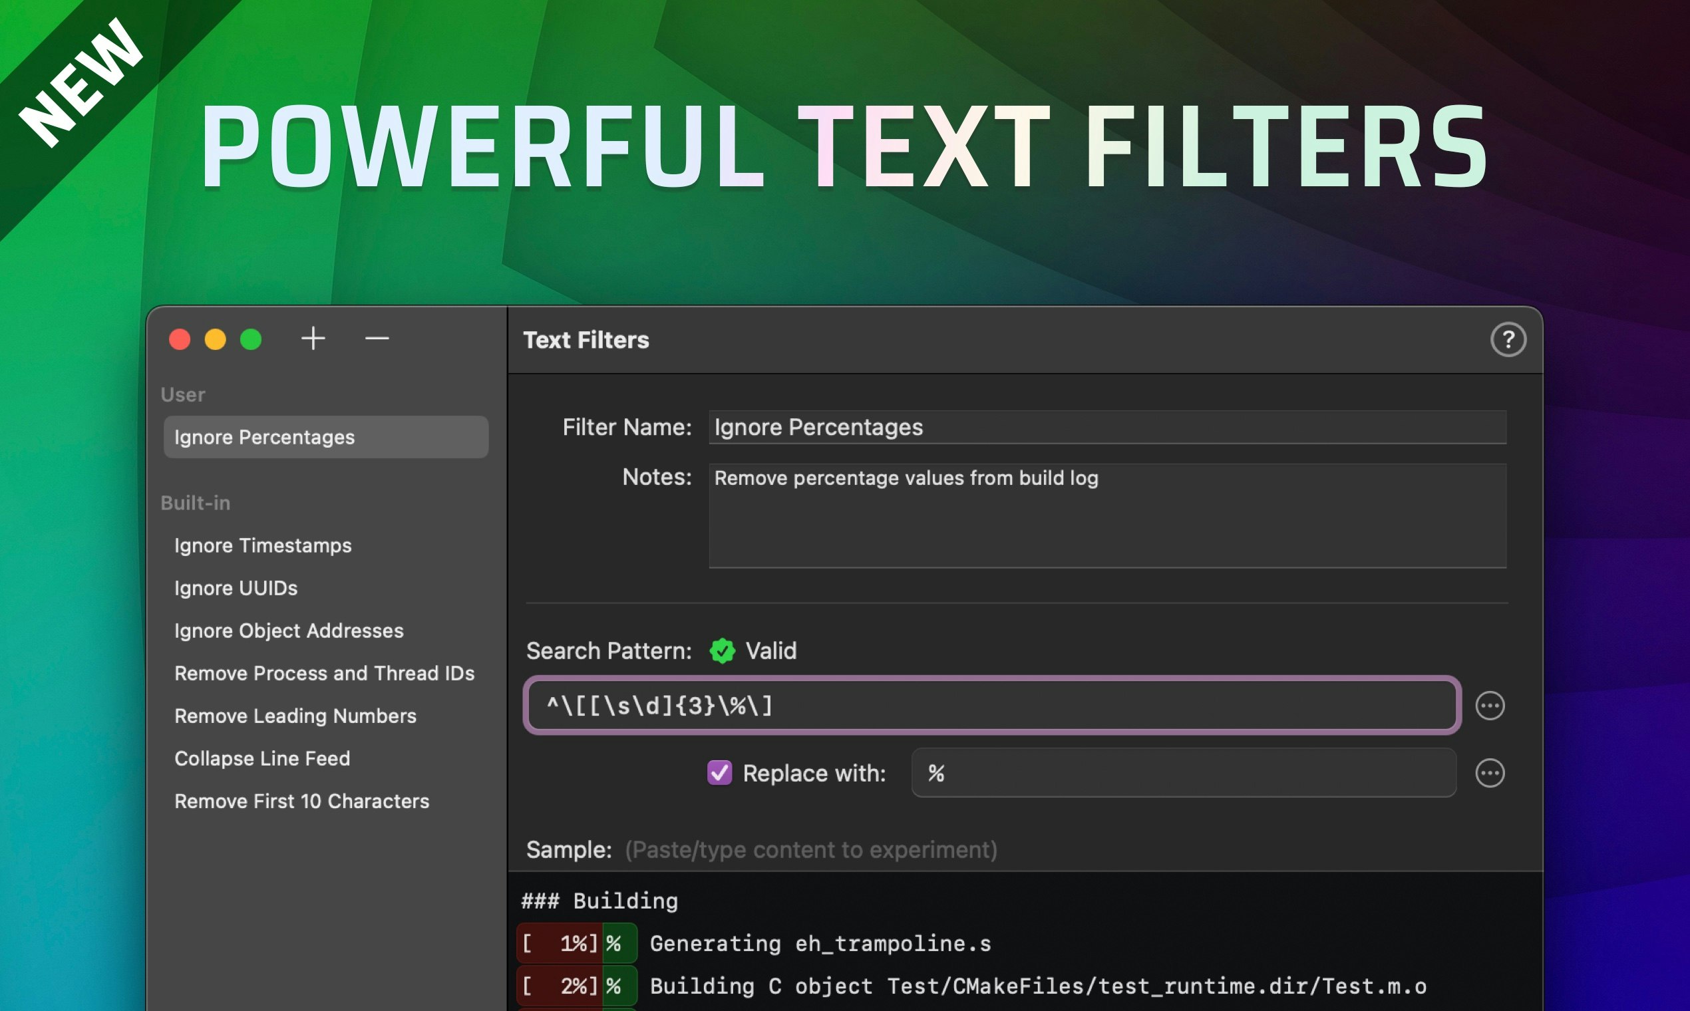The image size is (1690, 1011).
Task: Click highlighted '[ 2%]' match in sample
Action: click(x=560, y=986)
